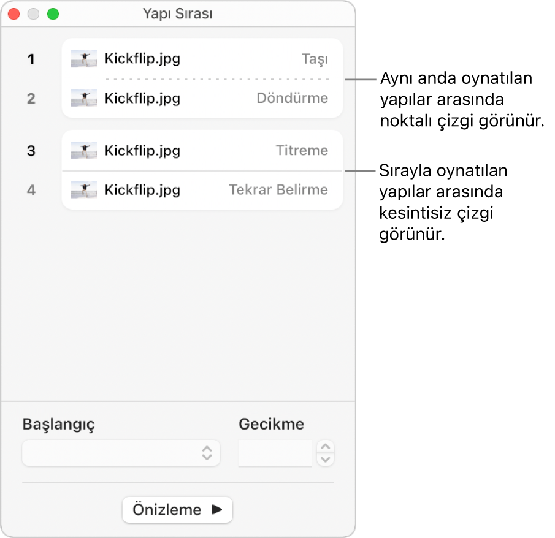Image resolution: width=555 pixels, height=538 pixels.
Task: Zoom the Yapı Sırası window with green button
Action: (x=53, y=14)
